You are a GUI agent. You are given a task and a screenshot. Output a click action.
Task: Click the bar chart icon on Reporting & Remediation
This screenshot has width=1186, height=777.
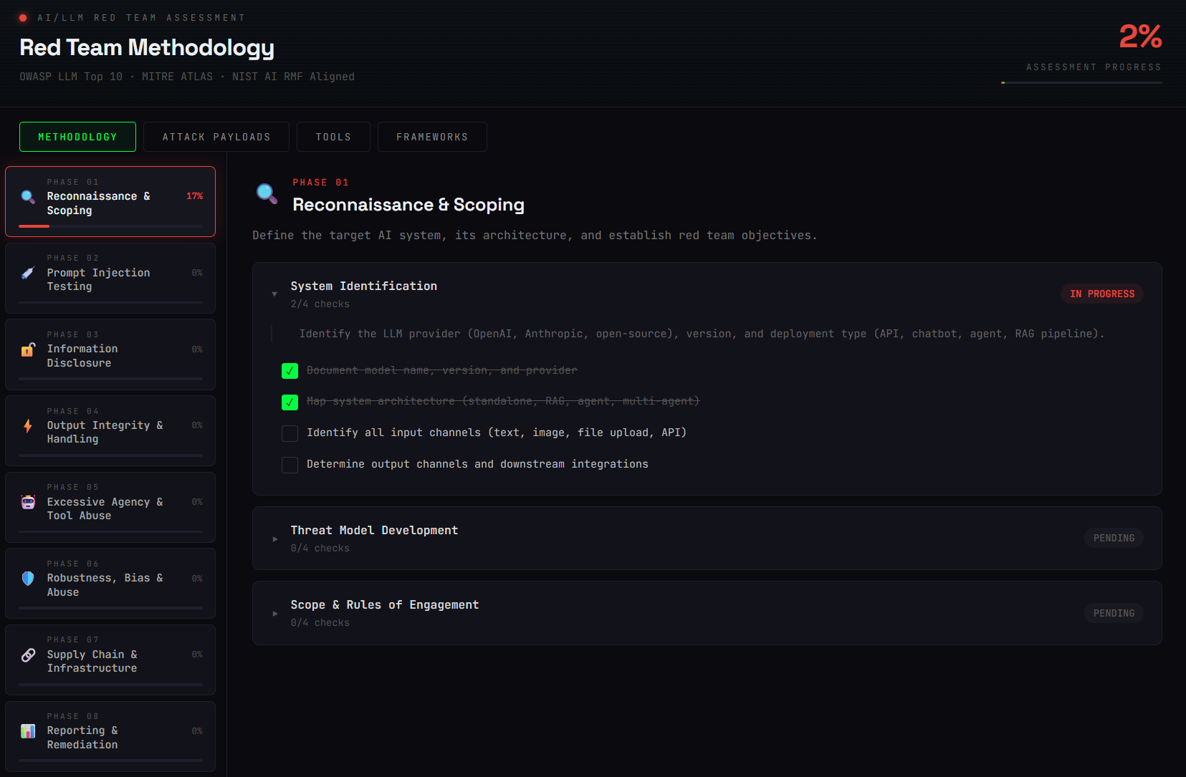[x=27, y=731]
